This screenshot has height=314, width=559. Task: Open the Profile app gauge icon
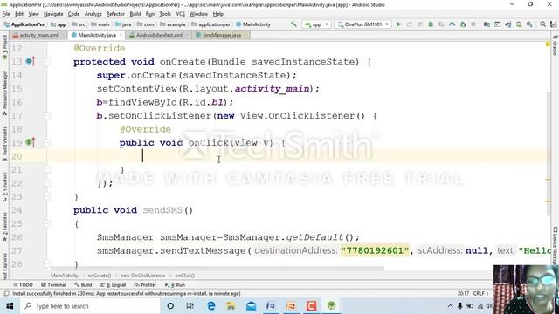click(452, 24)
